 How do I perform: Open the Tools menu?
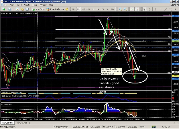pos(35,5)
